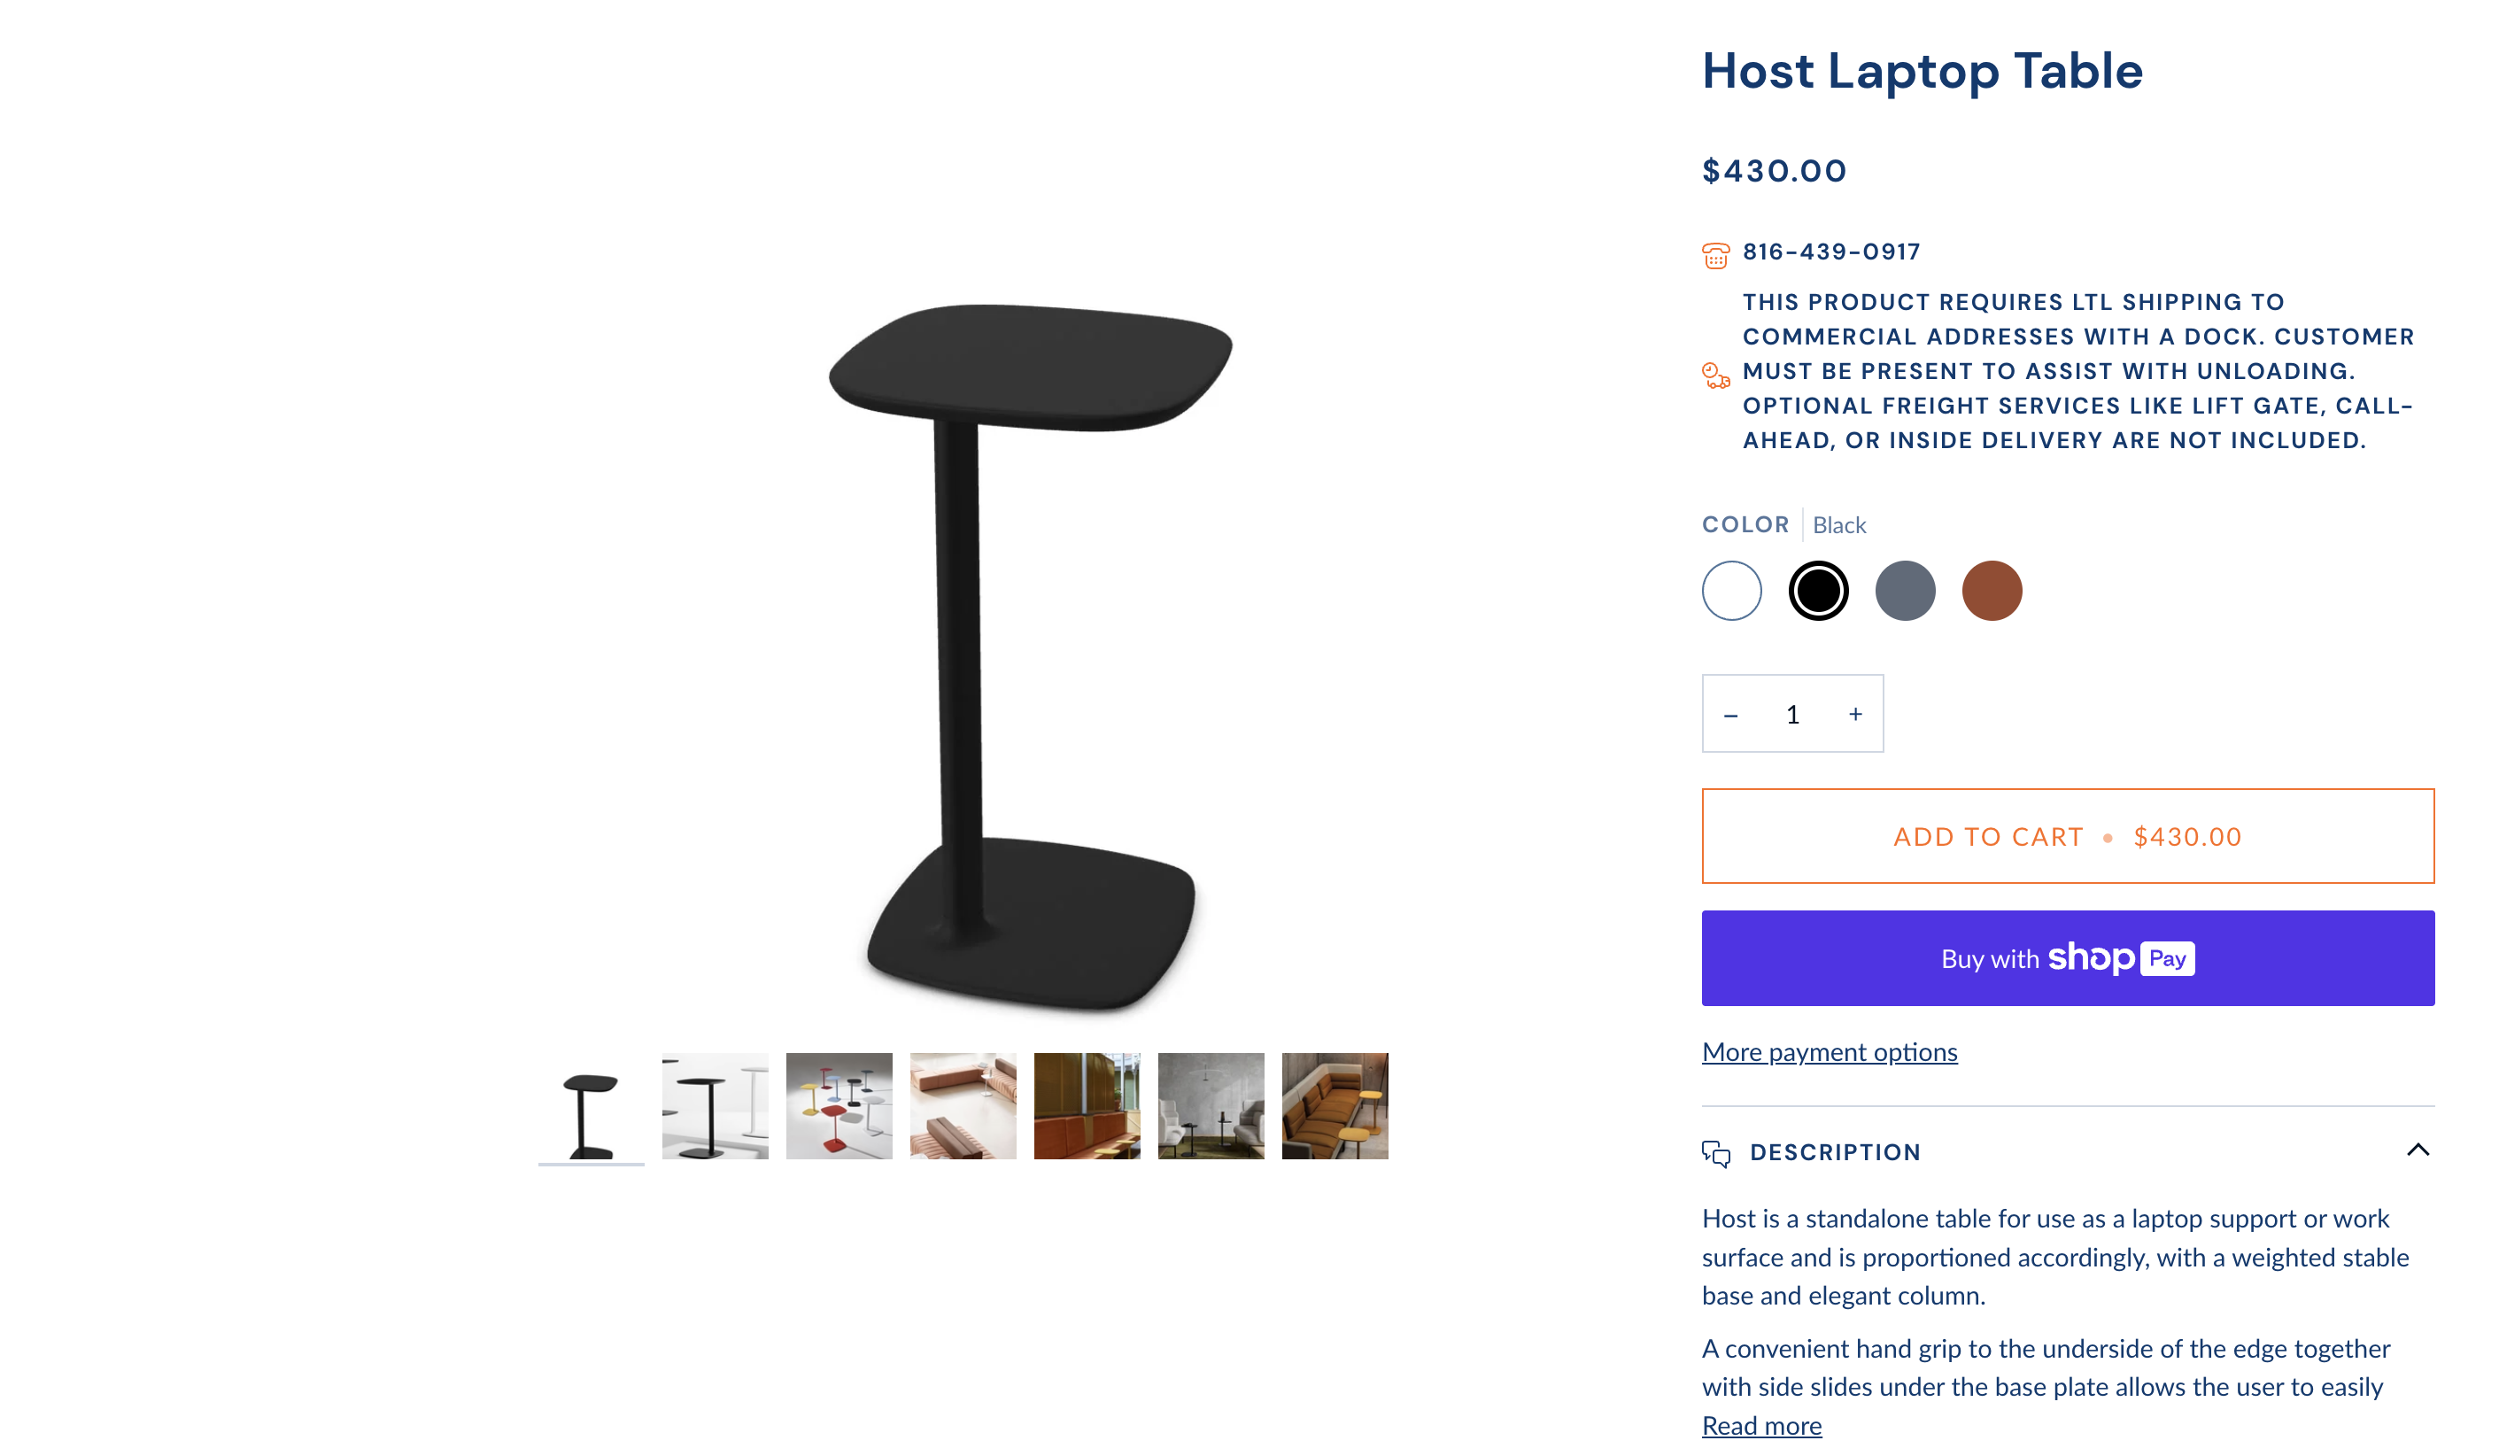Decrease quantity with the minus button
This screenshot has width=2499, height=1456.
click(1730, 715)
